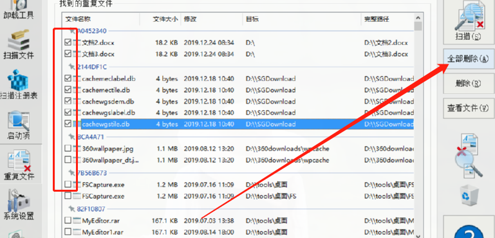Select the cachemeclabel.db file name
This screenshot has height=238, width=495.
(x=109, y=78)
